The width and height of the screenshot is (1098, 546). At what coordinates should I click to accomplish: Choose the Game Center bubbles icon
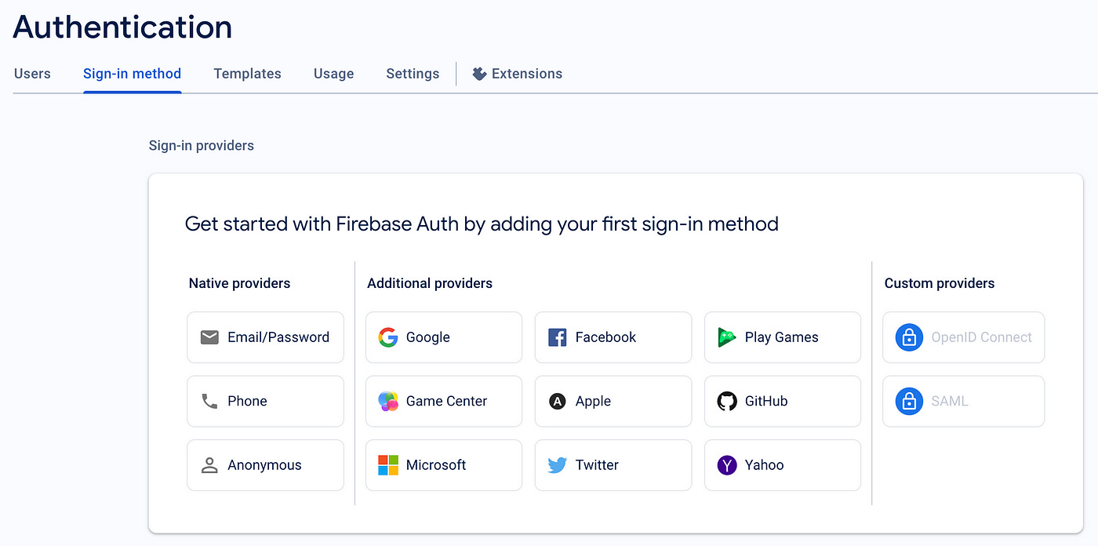[388, 401]
